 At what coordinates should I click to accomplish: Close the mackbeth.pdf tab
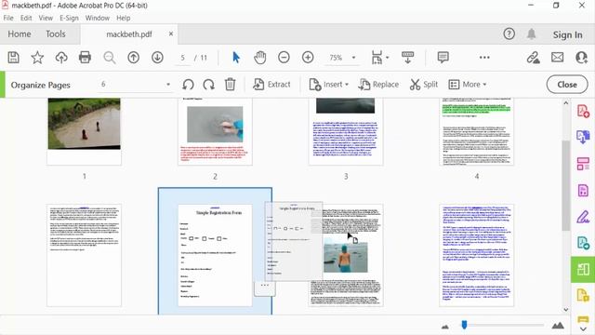[x=171, y=33]
